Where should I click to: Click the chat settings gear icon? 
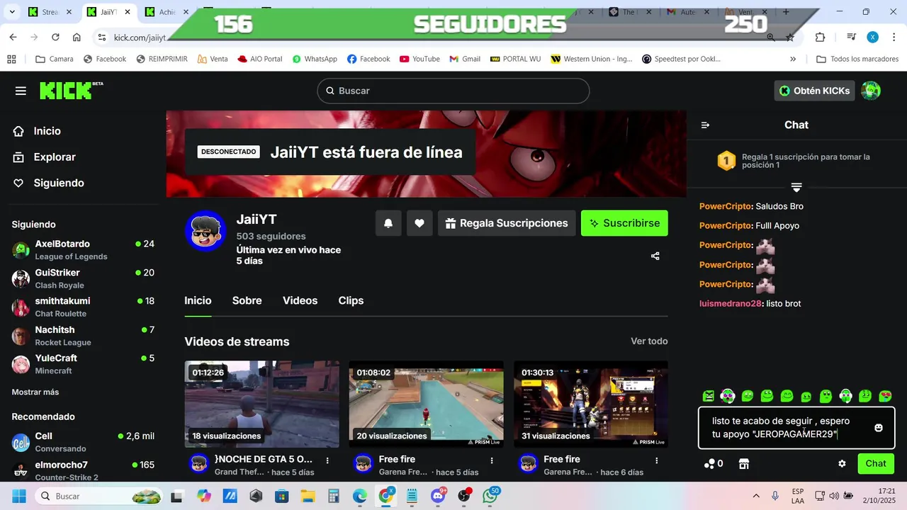pos(842,464)
